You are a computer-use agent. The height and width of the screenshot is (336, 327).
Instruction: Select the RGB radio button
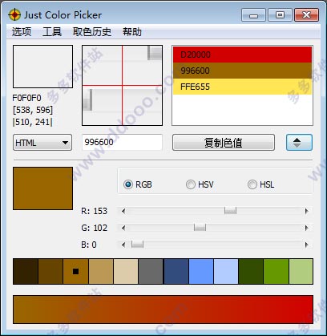tap(128, 184)
